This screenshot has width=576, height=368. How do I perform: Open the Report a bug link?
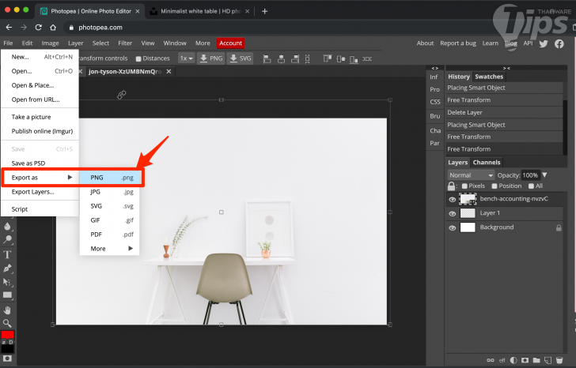click(x=457, y=43)
